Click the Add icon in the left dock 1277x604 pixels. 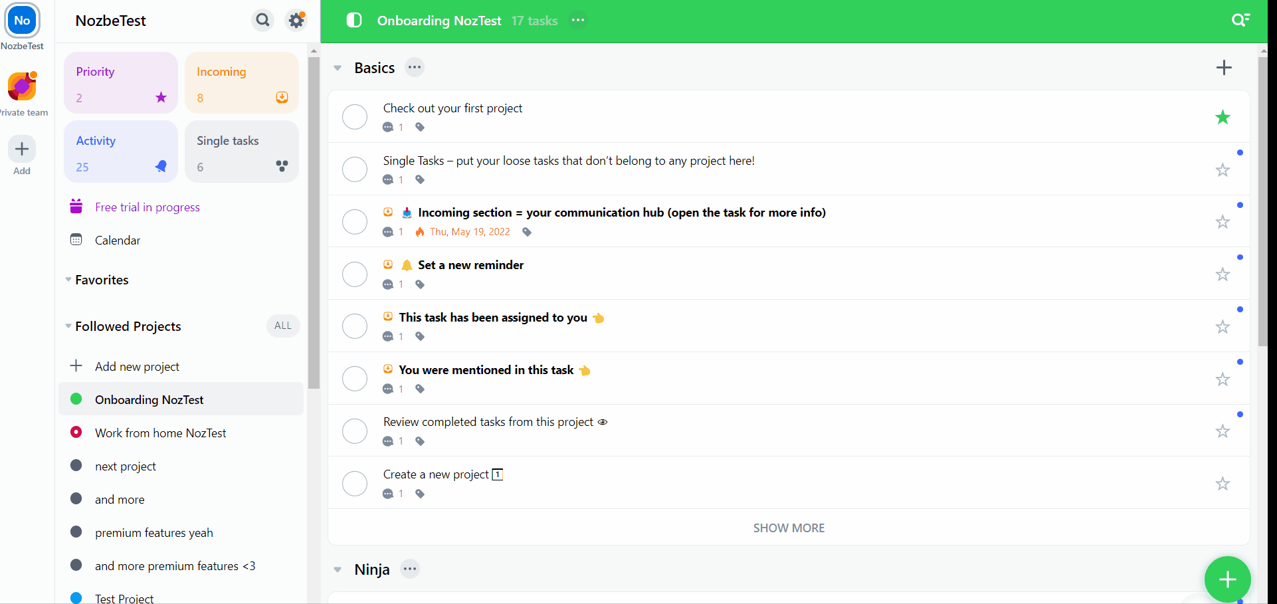[21, 149]
